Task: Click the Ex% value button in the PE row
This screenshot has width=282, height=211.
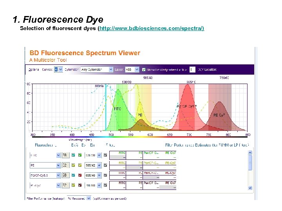Action: click(65, 165)
